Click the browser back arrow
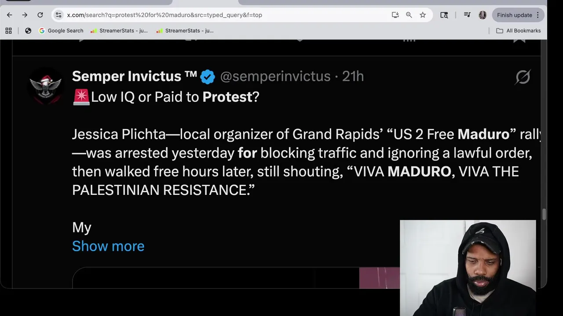The image size is (563, 316). [x=10, y=15]
